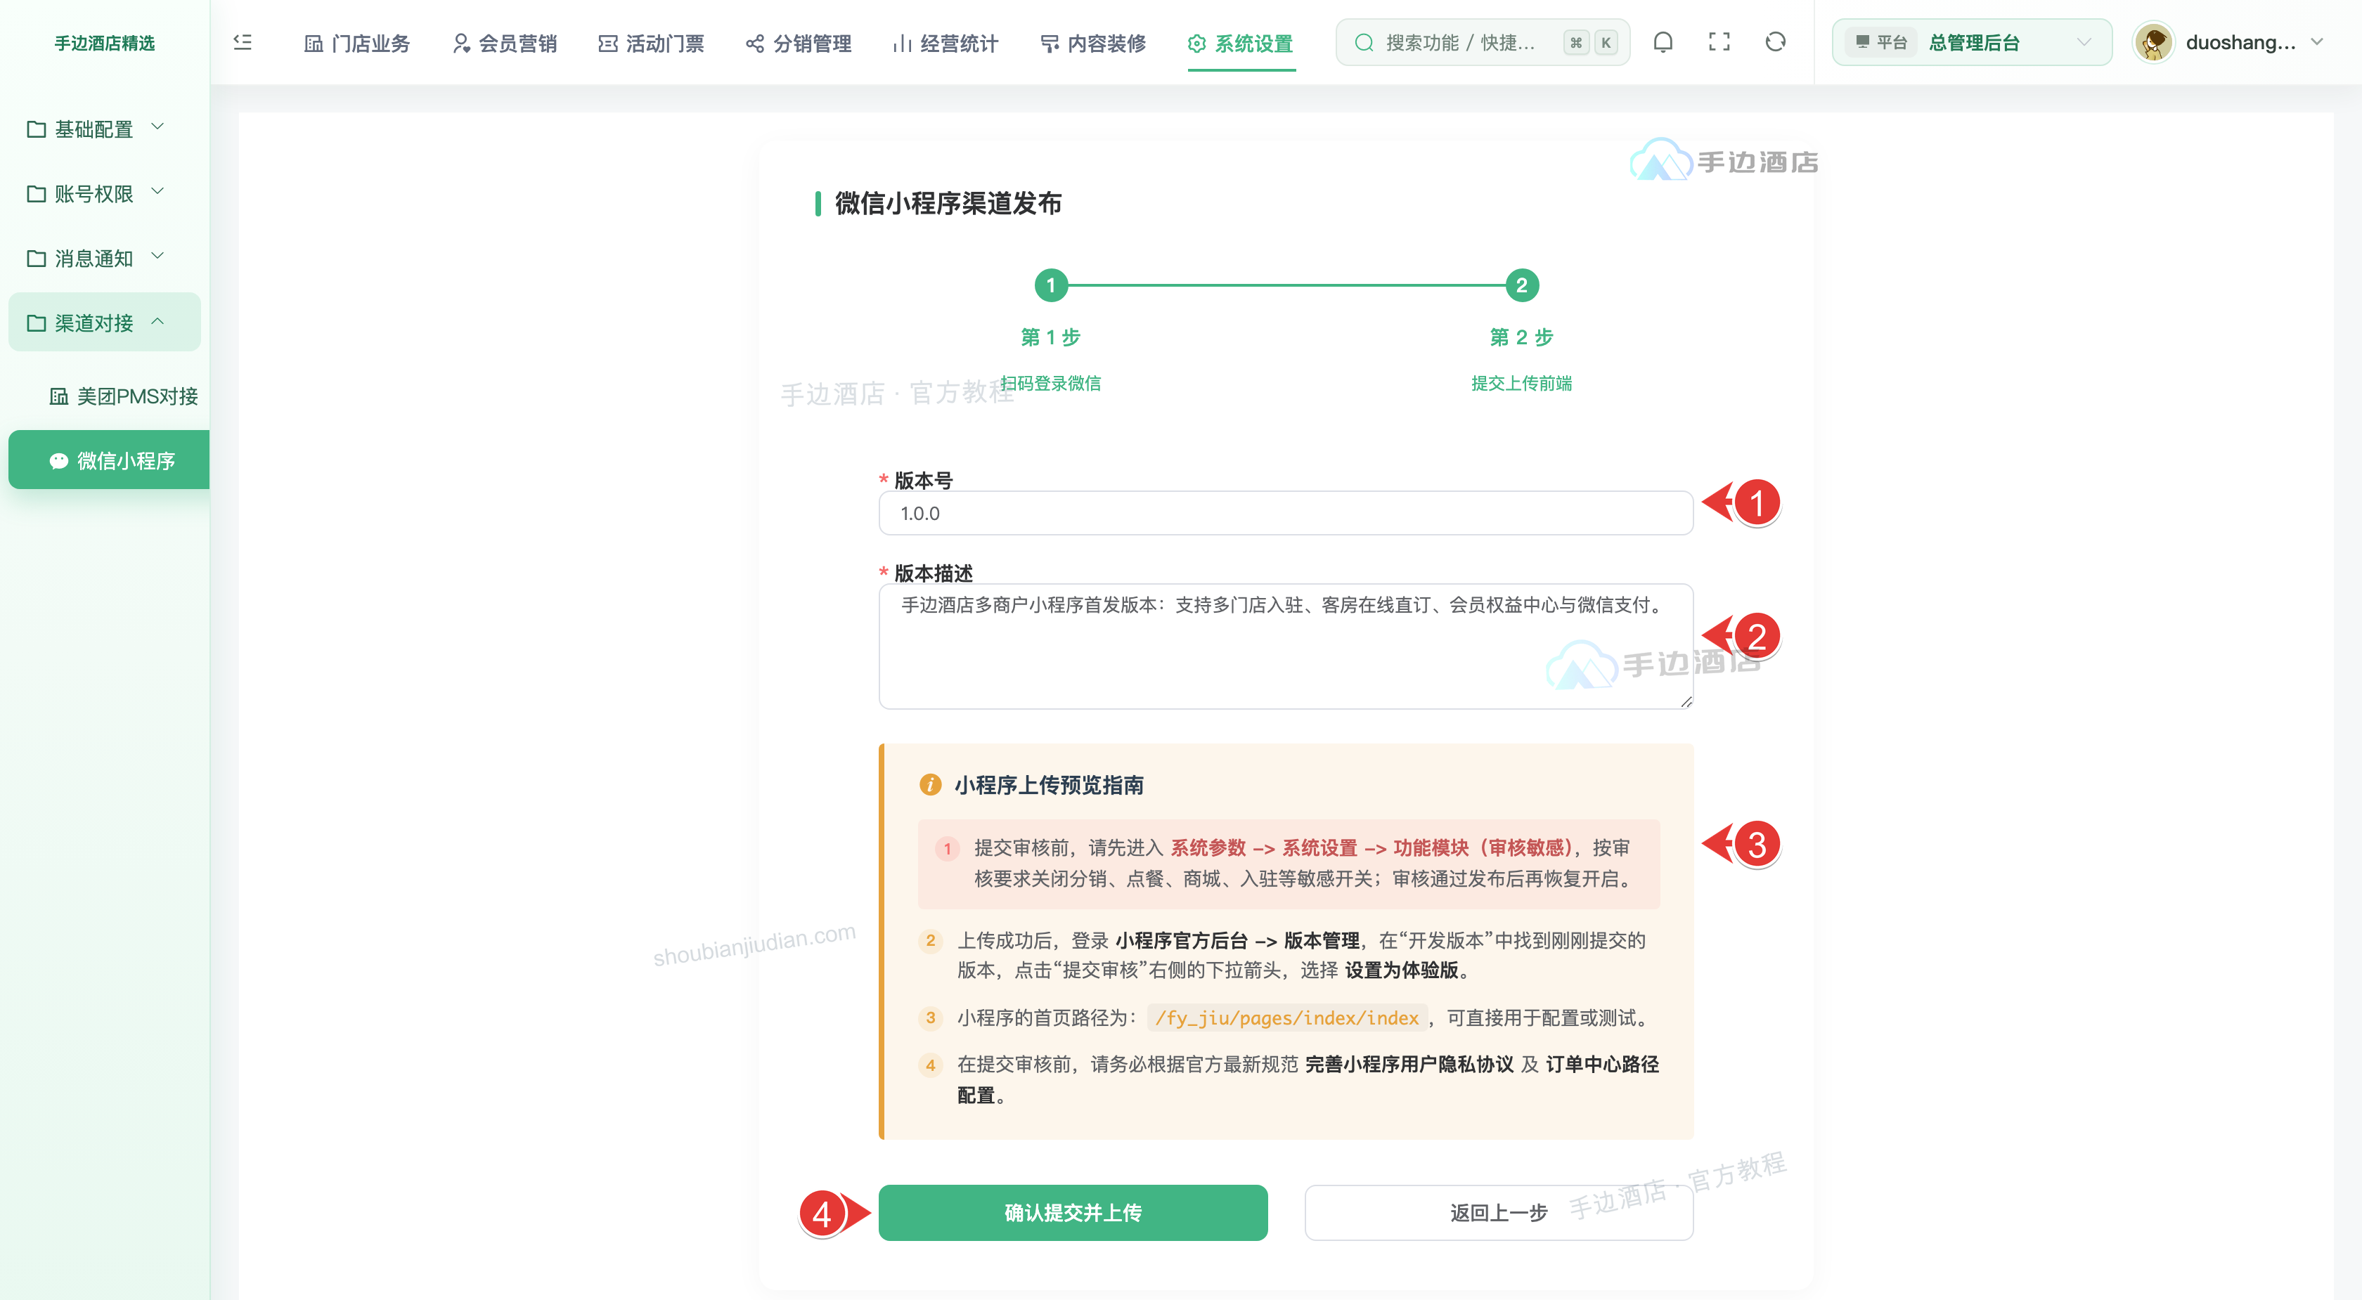Viewport: 2362px width, 1300px height.
Task: Open the 内容装修 top menu
Action: pos(1094,43)
